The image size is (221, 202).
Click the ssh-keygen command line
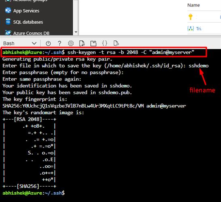click(104, 52)
